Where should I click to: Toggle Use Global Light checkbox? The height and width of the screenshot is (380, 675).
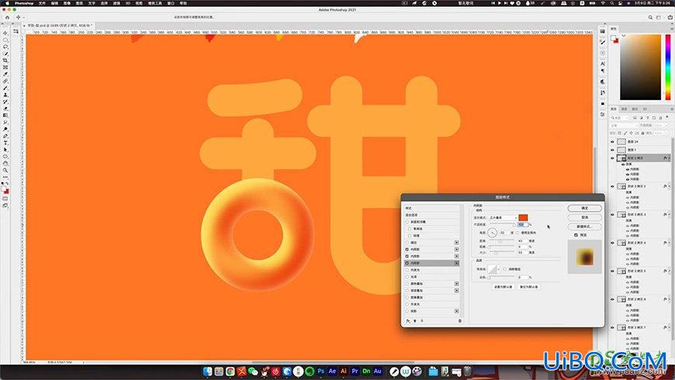coord(517,233)
